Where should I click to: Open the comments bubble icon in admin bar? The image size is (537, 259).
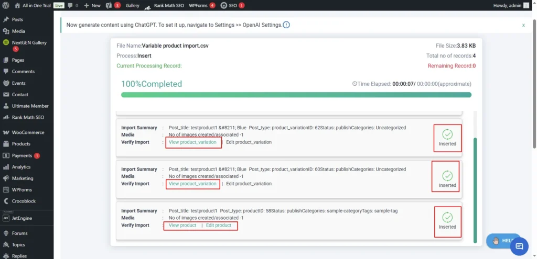click(70, 5)
